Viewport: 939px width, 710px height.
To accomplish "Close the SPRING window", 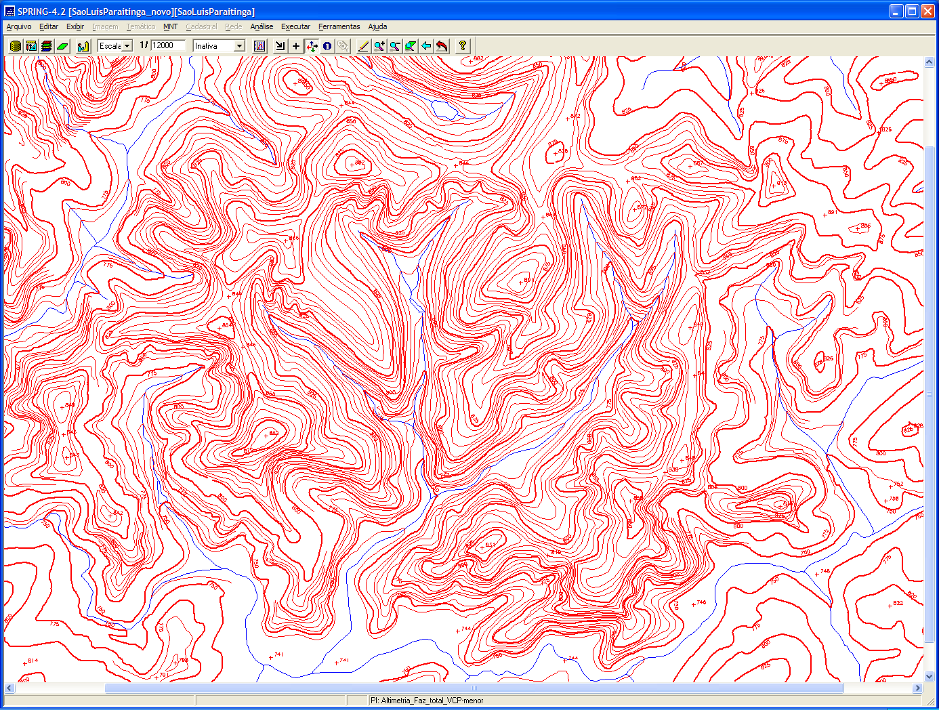I will (x=927, y=11).
